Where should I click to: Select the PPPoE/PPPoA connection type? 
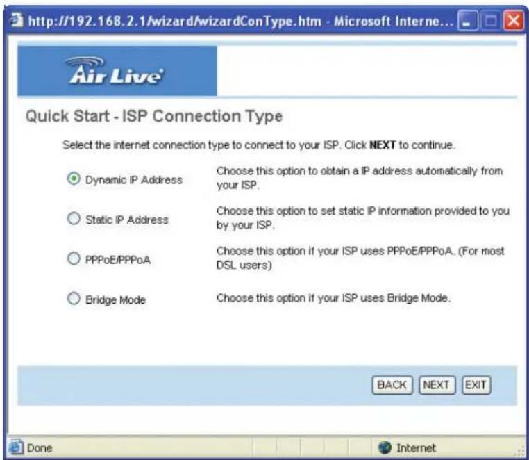tap(74, 258)
